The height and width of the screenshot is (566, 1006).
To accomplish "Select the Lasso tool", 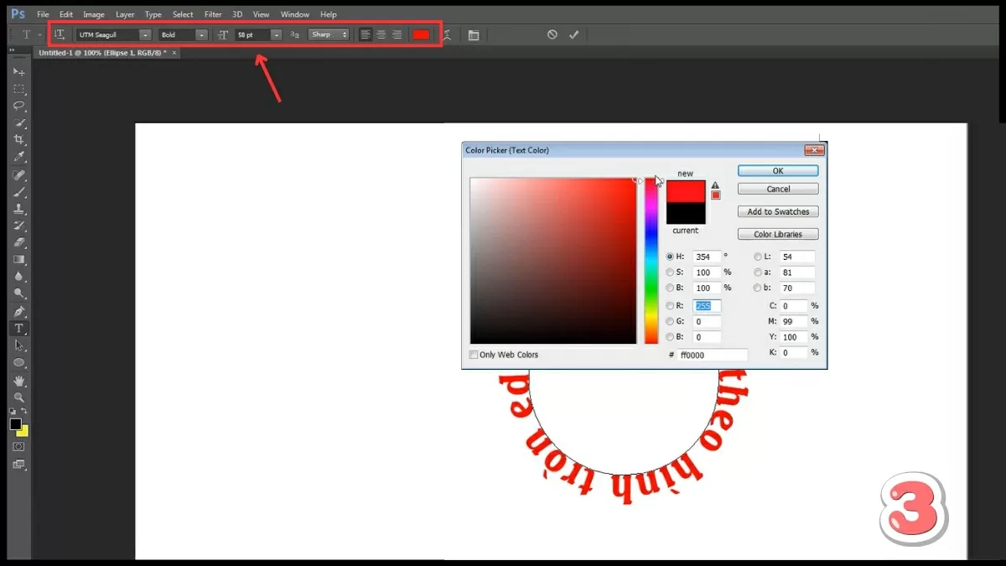I will (18, 106).
